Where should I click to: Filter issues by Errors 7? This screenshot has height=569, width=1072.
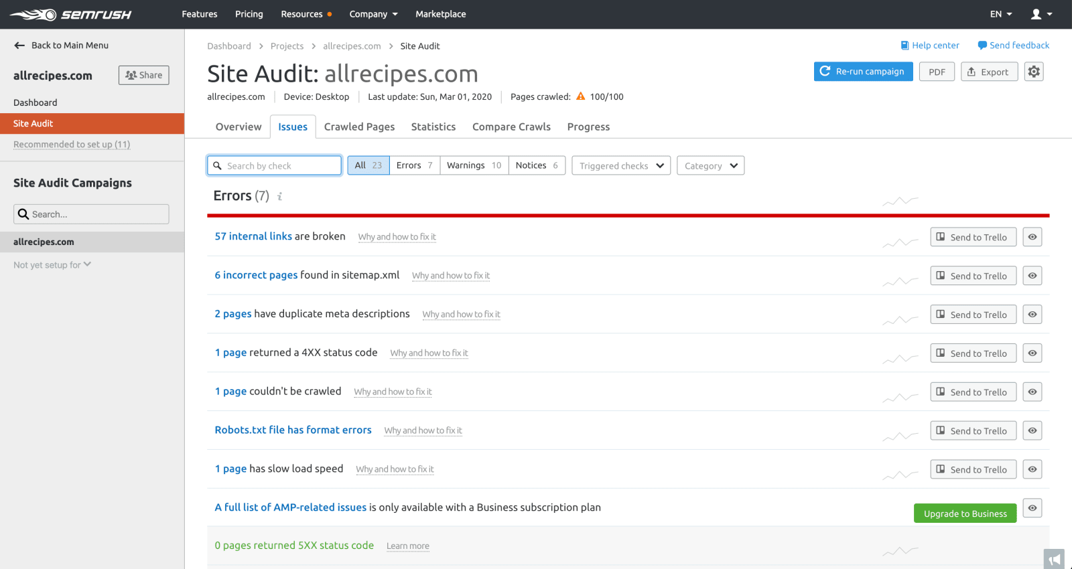(415, 165)
